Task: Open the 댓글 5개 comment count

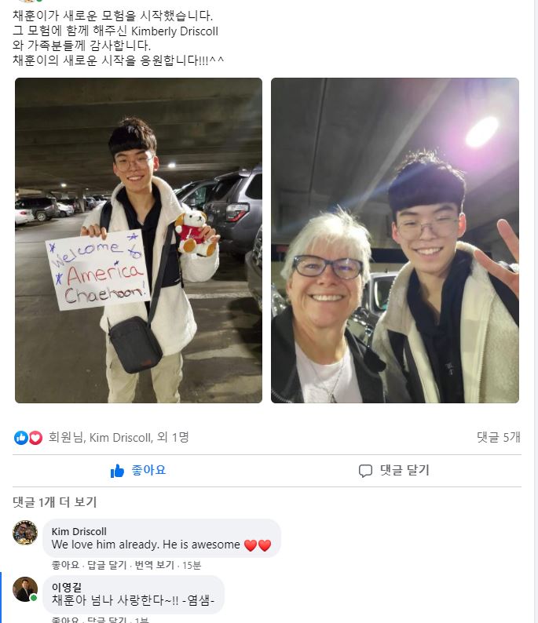Action: pos(499,437)
